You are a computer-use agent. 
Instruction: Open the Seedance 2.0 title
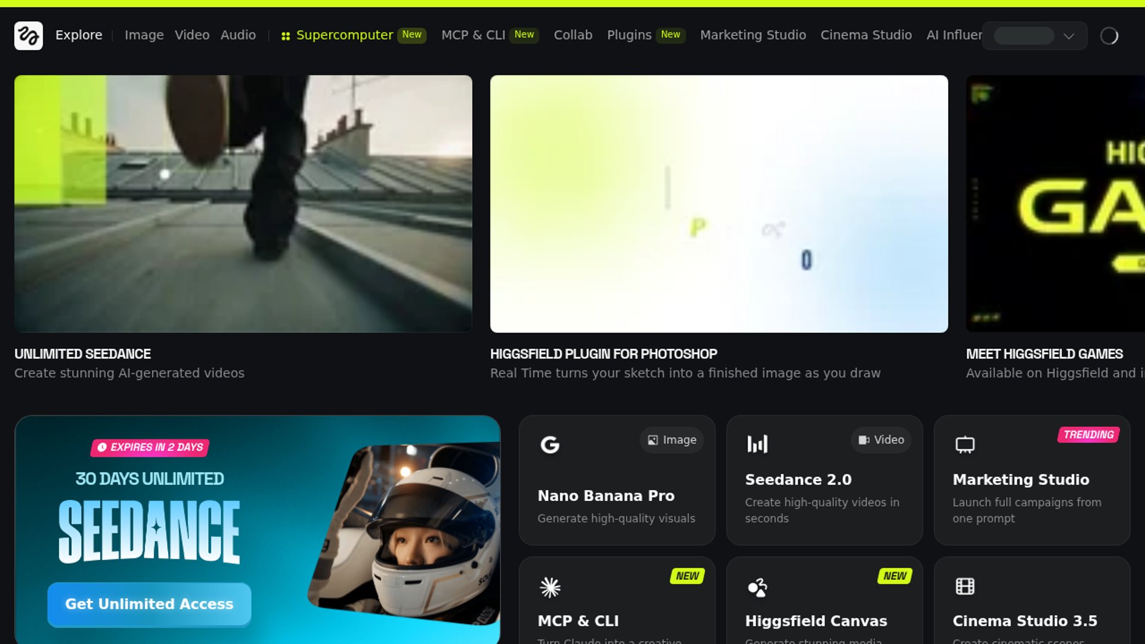798,480
